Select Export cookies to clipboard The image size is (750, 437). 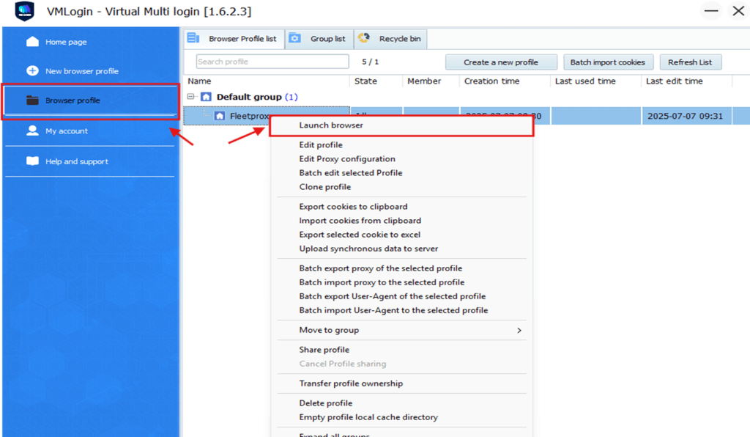tap(354, 206)
